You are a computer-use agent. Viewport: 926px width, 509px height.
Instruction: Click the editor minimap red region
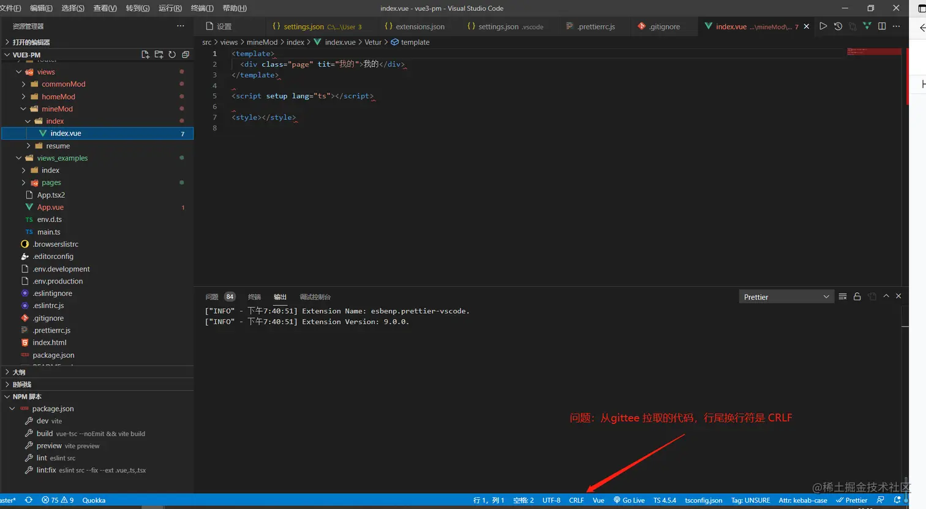click(x=874, y=52)
